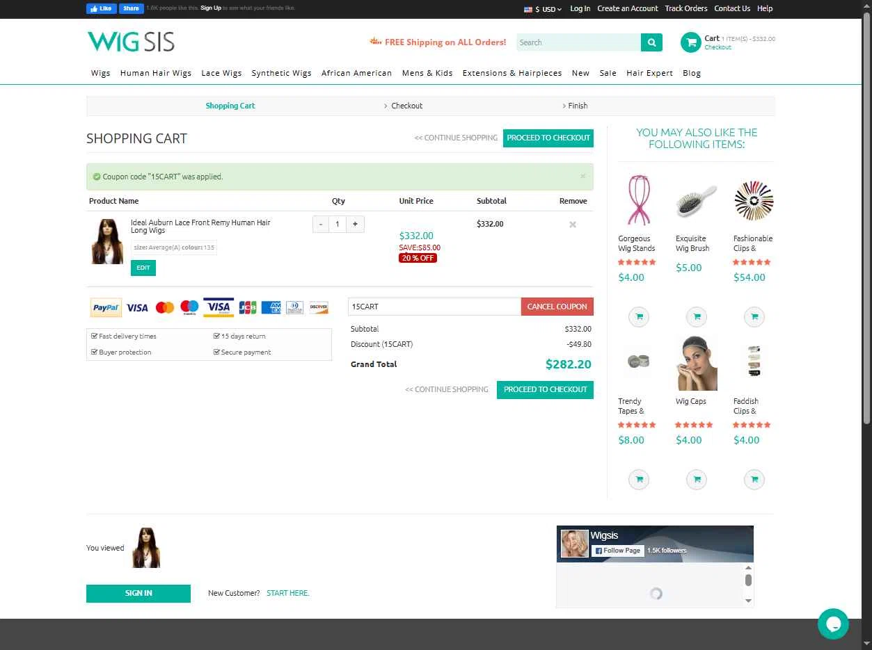The width and height of the screenshot is (872, 650).
Task: Increase quantity with plus button
Action: click(x=355, y=224)
